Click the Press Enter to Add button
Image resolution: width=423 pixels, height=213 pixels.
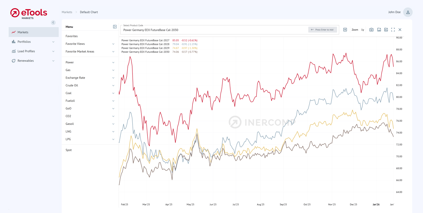(x=322, y=30)
